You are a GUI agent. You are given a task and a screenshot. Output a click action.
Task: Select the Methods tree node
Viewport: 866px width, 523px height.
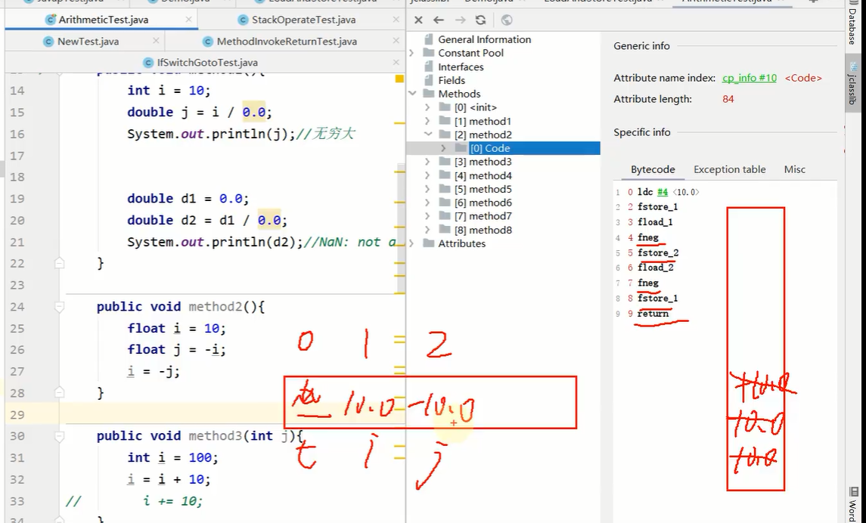pyautogui.click(x=459, y=94)
